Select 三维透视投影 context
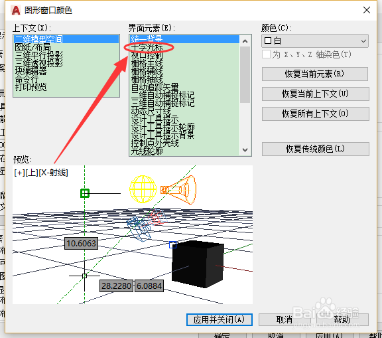The width and height of the screenshot is (382, 338). 38,63
